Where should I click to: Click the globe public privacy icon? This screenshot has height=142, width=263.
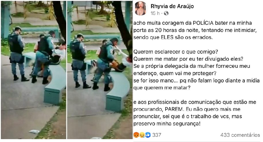166,13
